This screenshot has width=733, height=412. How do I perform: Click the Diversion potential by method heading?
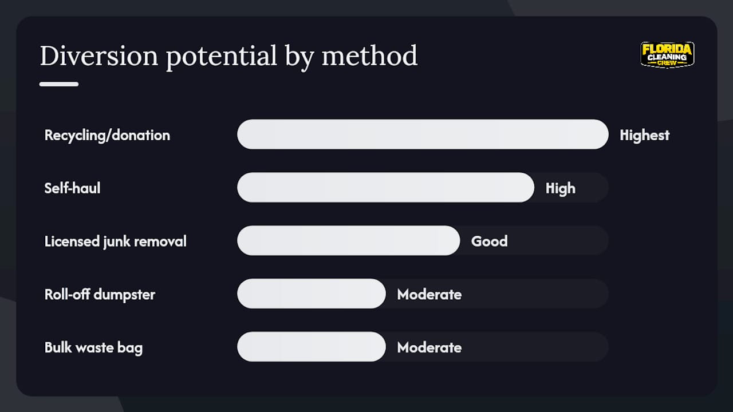tap(228, 57)
